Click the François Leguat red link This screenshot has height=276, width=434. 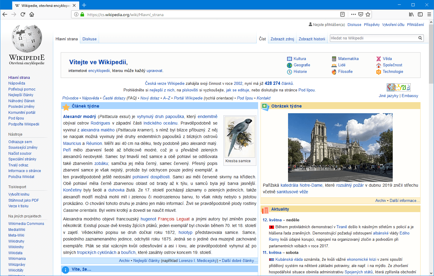(x=174, y=219)
